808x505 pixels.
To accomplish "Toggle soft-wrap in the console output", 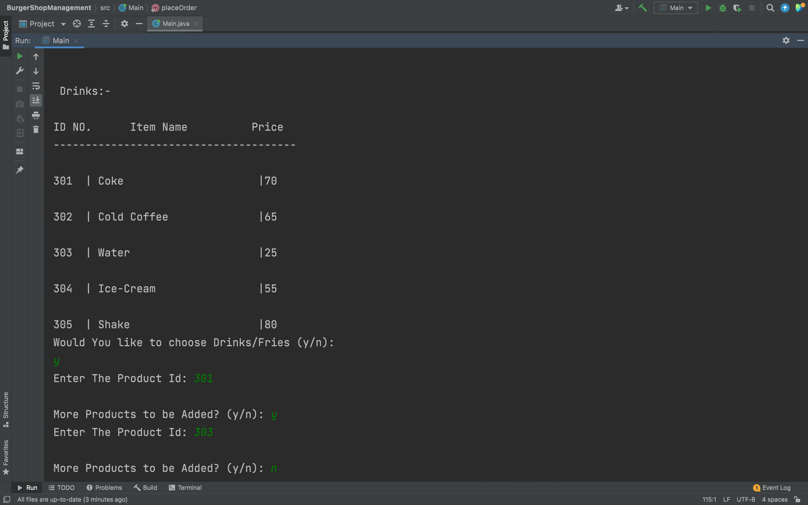I will [x=36, y=86].
